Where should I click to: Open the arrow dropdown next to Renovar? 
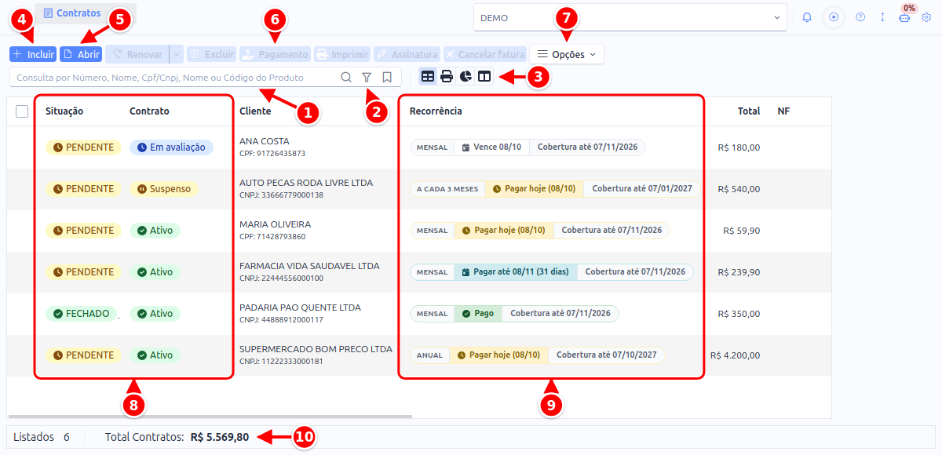(177, 54)
